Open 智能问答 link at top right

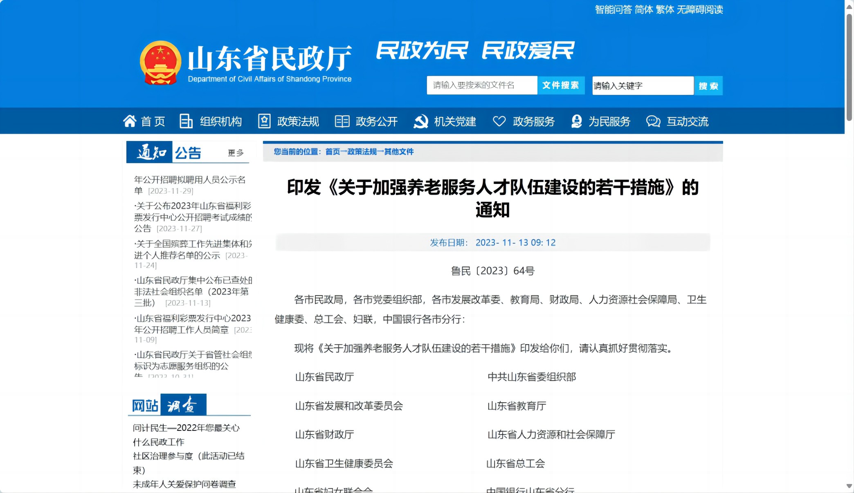(613, 9)
